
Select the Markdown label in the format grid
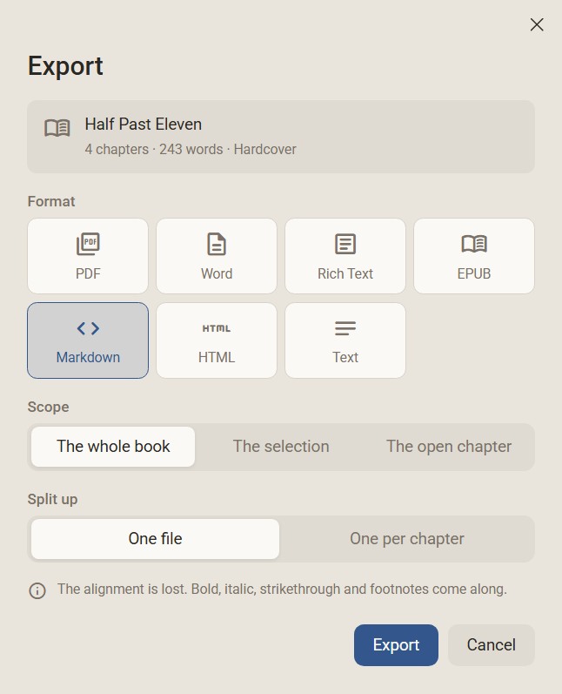[88, 357]
